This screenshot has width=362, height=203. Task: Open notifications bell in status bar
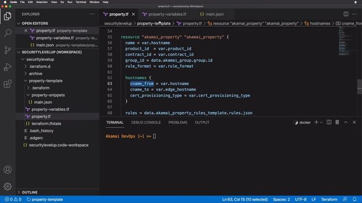click(355, 199)
